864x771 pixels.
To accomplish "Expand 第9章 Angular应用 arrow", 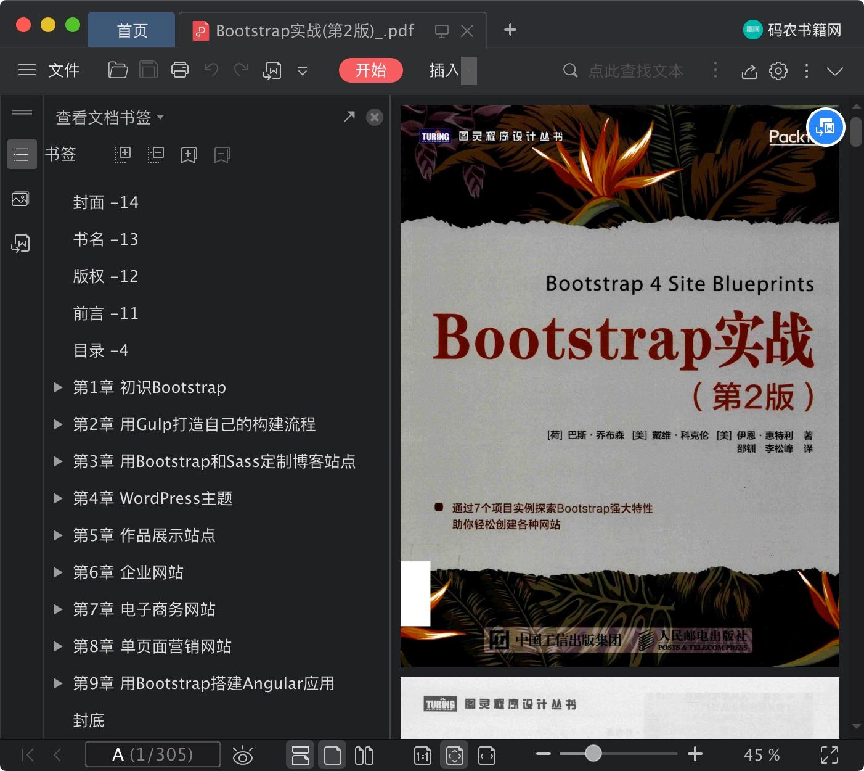I will pos(58,683).
